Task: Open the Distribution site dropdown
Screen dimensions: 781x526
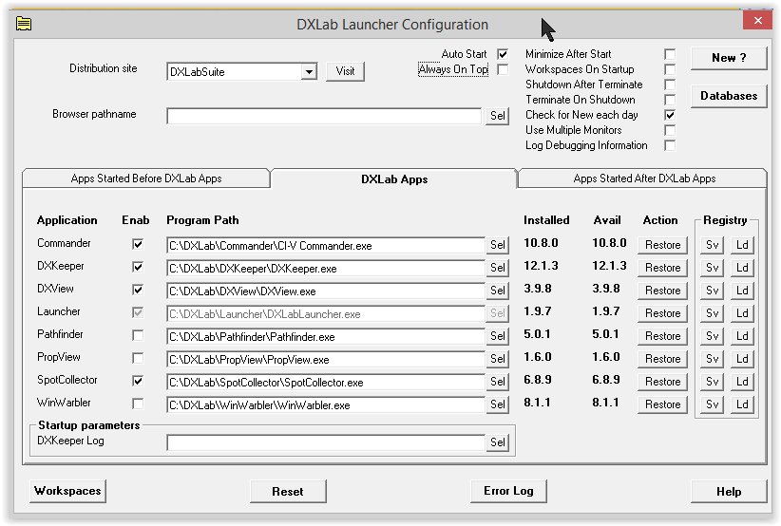Action: pos(309,71)
